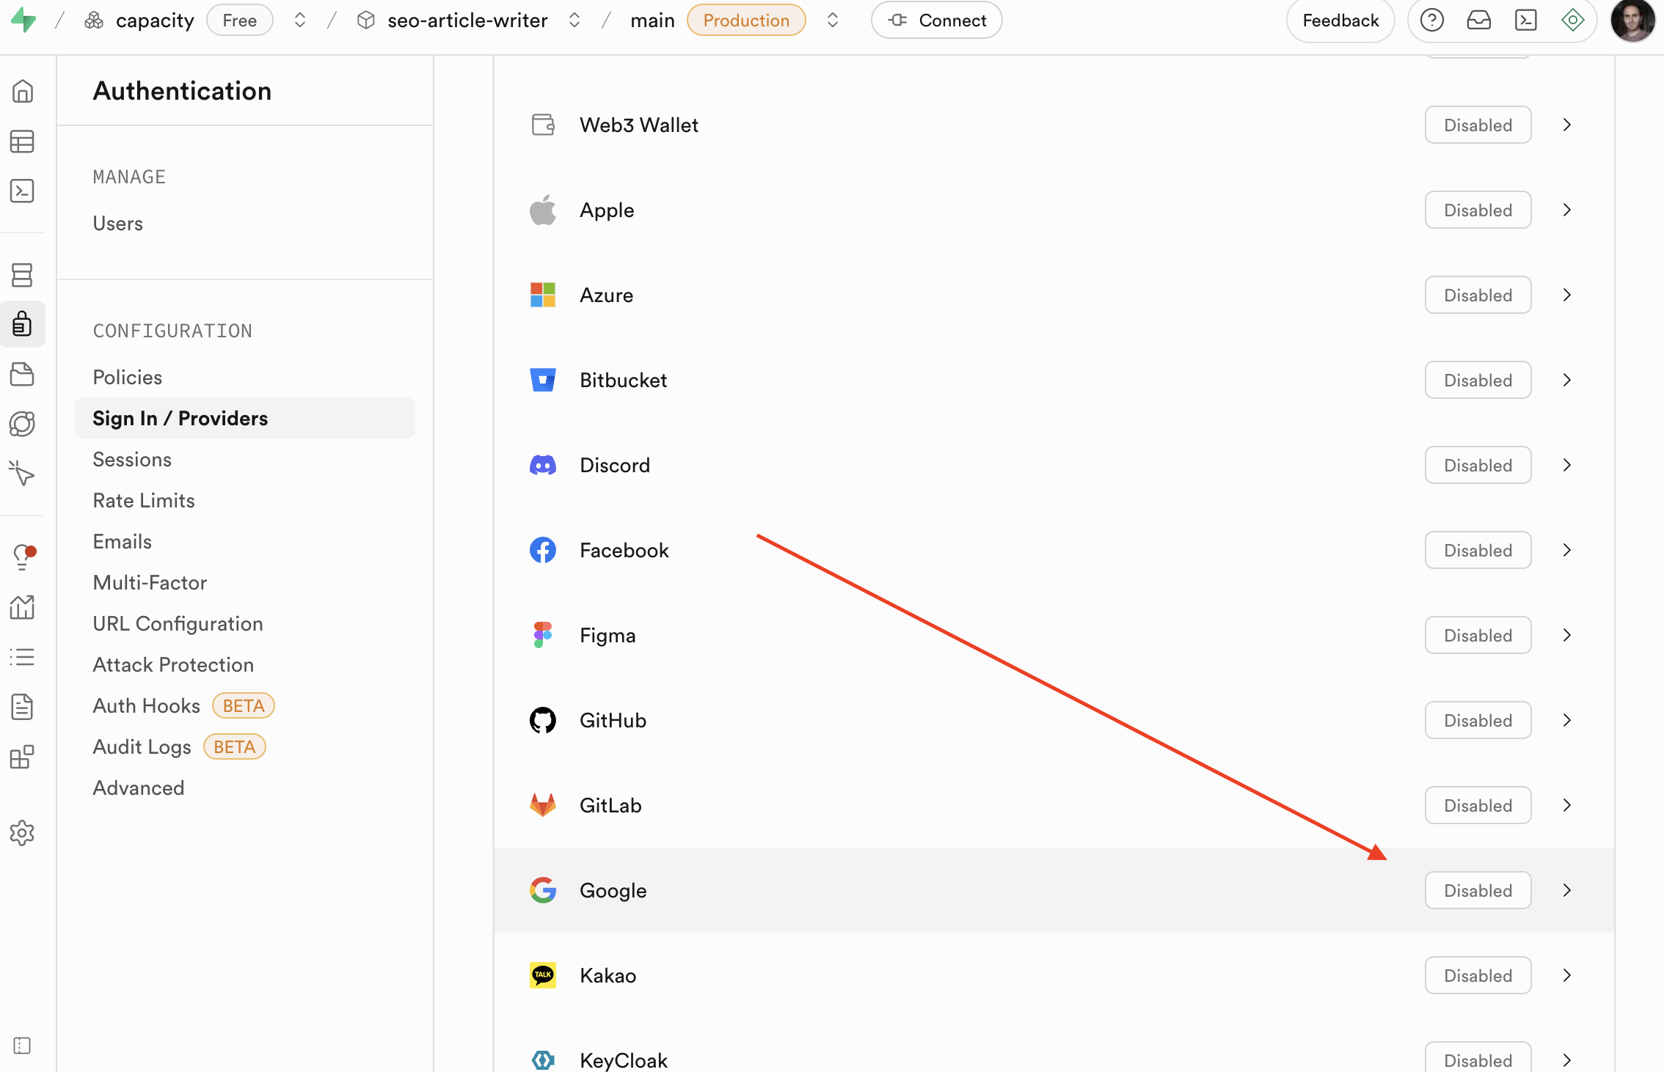This screenshot has width=1664, height=1072.
Task: Open Audit Logs beta page
Action: (x=179, y=747)
